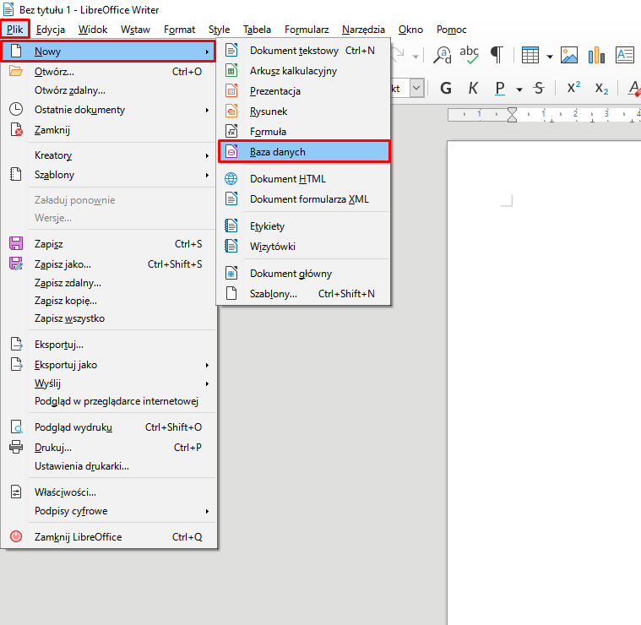Click the Drukuj printer icon
This screenshot has width=641, height=625.
[16, 447]
